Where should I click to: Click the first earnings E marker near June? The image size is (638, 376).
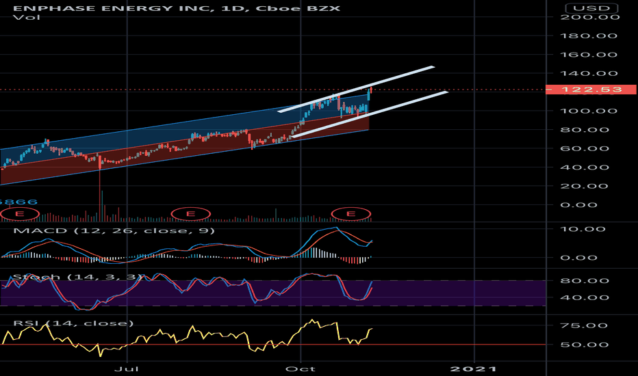point(18,214)
